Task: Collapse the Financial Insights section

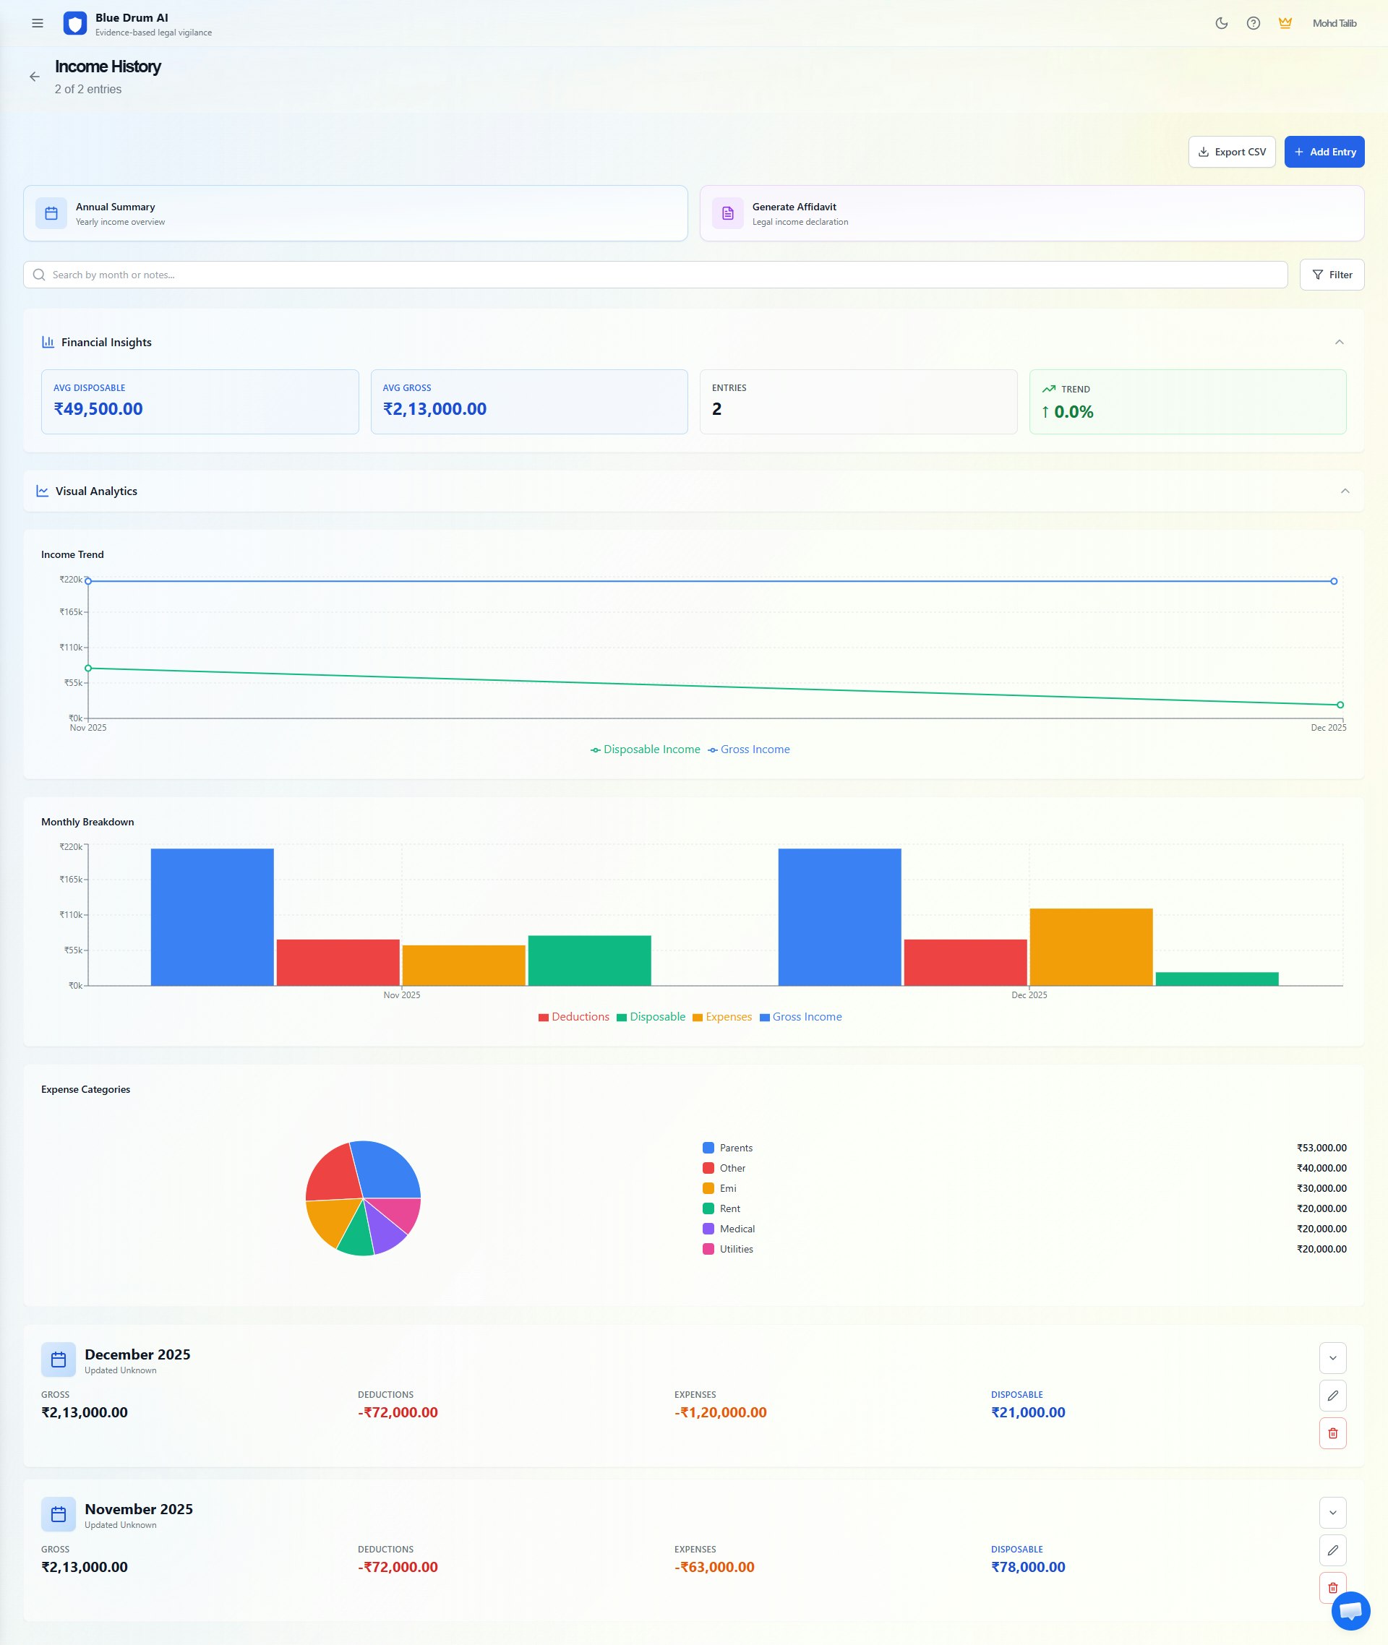Action: point(1340,342)
